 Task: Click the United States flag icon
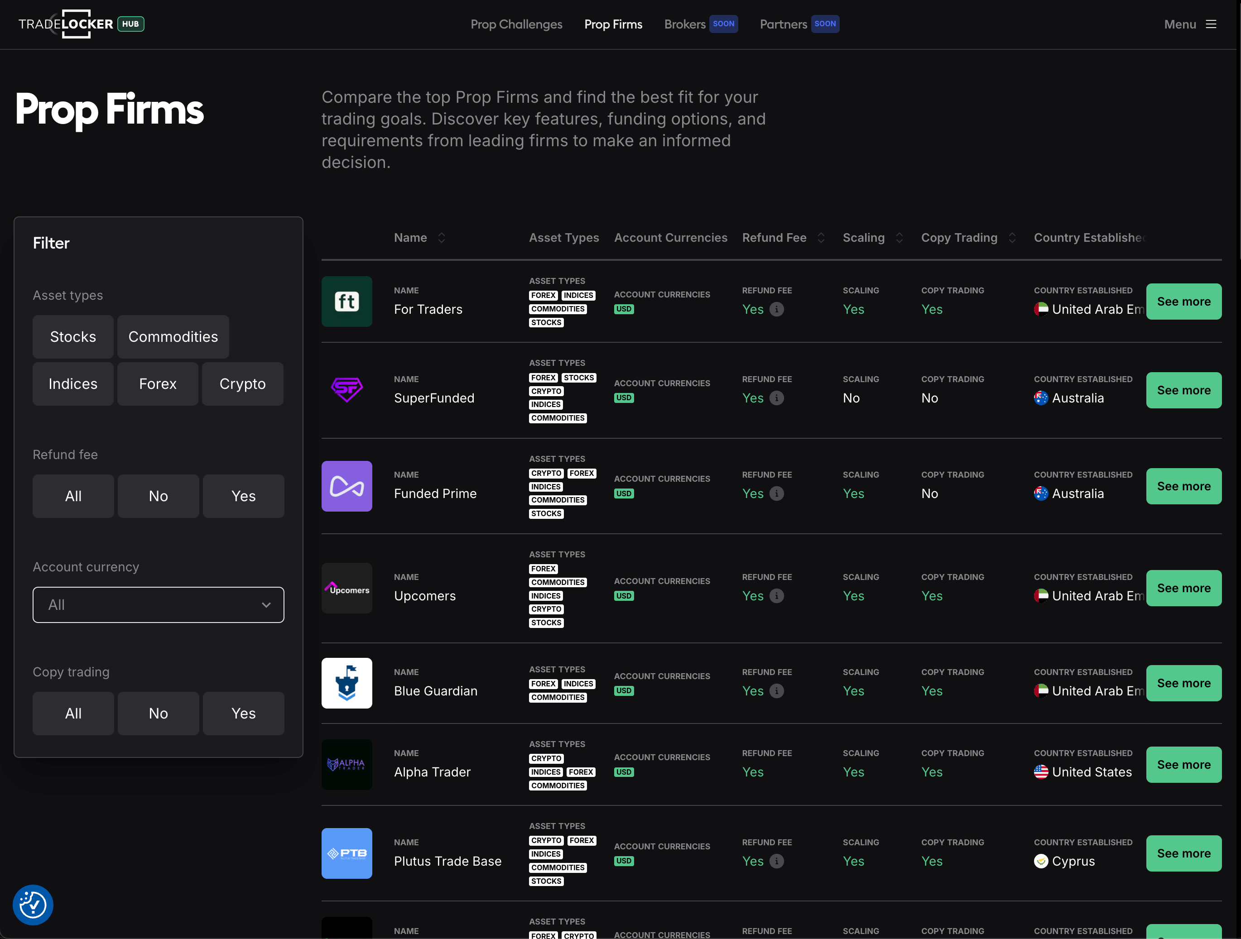1041,772
